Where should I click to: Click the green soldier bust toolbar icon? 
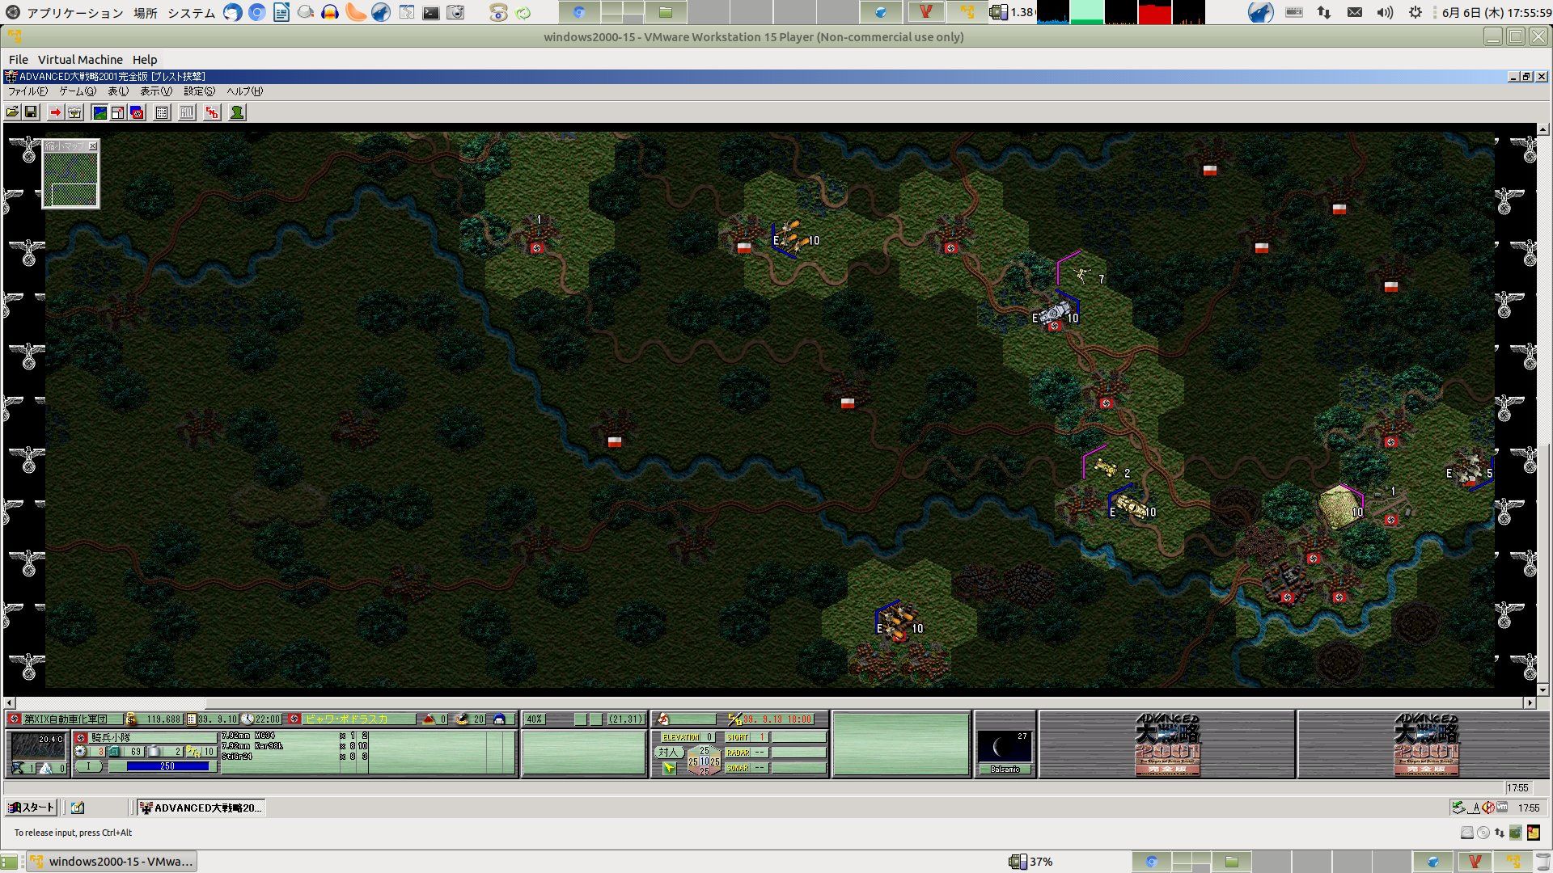[237, 112]
